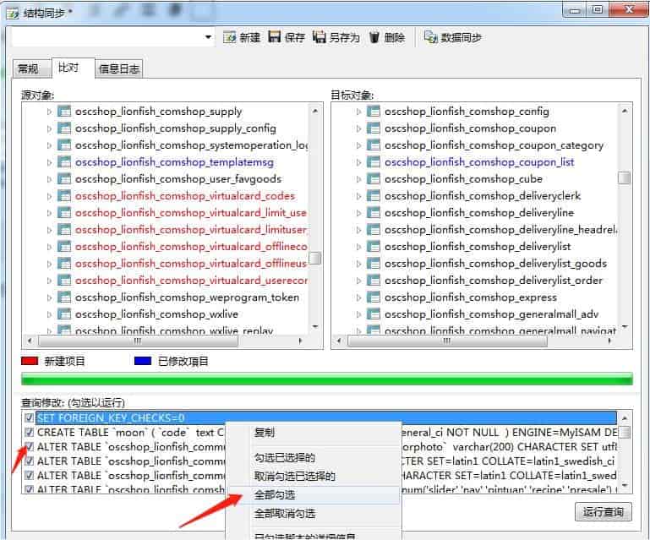
Task: Click table icon of comshop_deliveryline
Action: tap(374, 213)
